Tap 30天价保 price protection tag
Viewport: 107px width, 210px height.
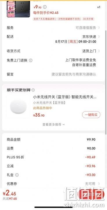pyautogui.click(x=88, y=19)
